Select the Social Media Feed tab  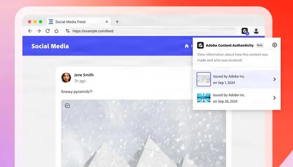79,22
